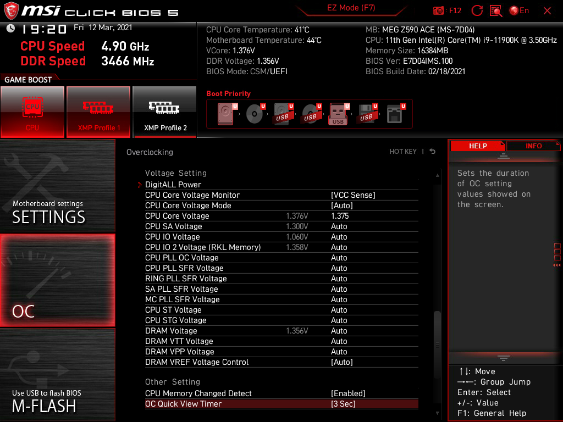
Task: Select the USB key boot device icon
Action: 339,114
